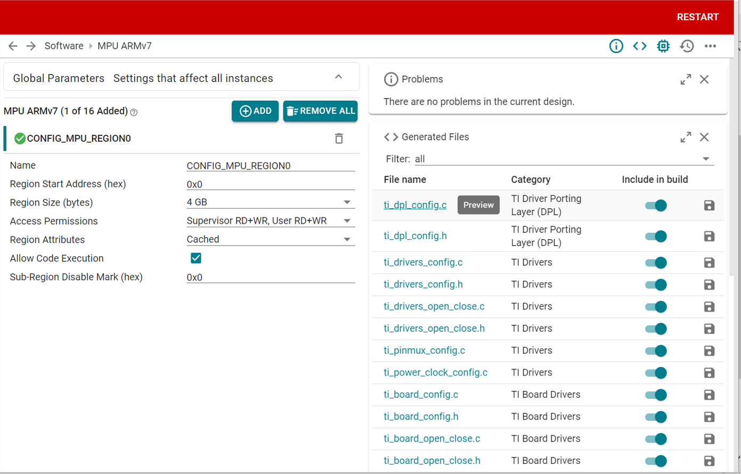Go to Software in breadcrumb

tap(64, 46)
